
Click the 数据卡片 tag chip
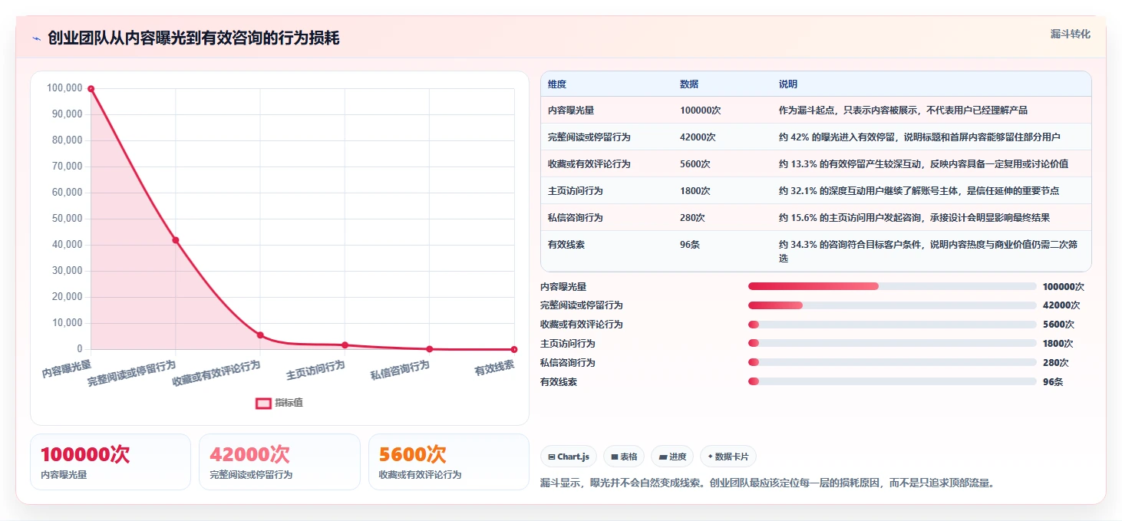click(728, 457)
